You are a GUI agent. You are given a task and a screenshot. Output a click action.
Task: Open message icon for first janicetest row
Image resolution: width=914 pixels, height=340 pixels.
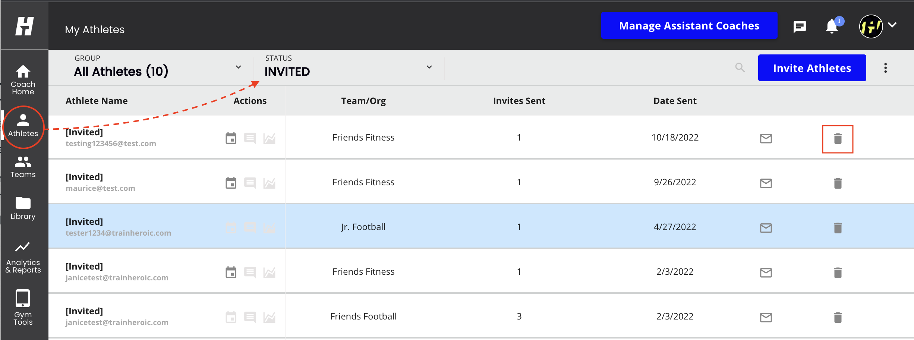(x=250, y=273)
